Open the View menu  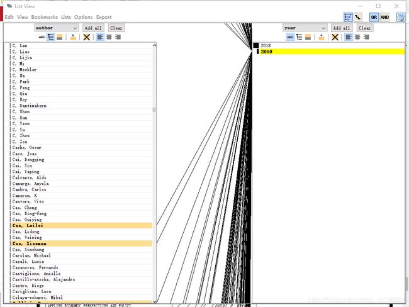[23, 17]
